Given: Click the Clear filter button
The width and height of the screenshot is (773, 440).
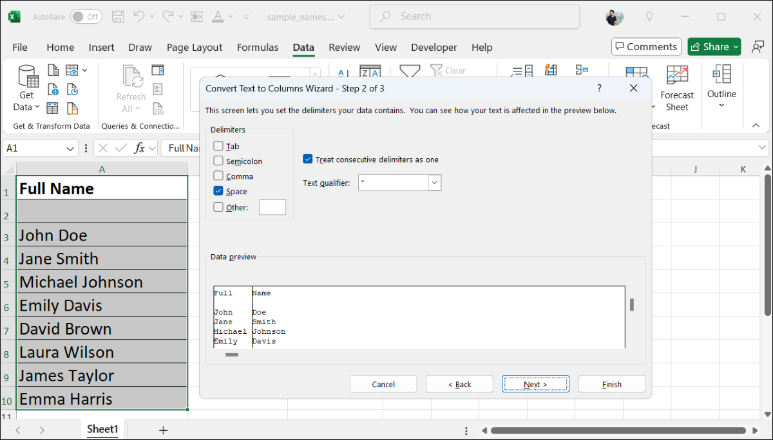Looking at the screenshot, I should pos(448,70).
